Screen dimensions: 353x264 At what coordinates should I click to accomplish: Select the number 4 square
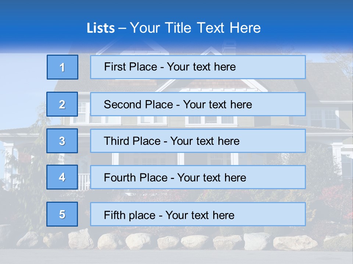(63, 177)
